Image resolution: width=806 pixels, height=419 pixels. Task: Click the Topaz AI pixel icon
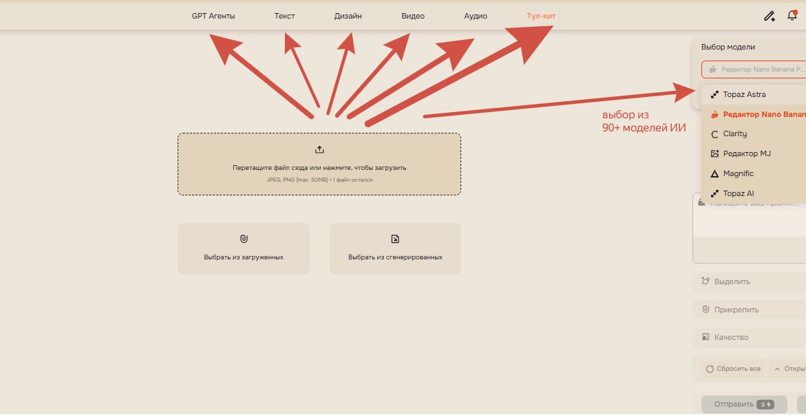pos(714,194)
